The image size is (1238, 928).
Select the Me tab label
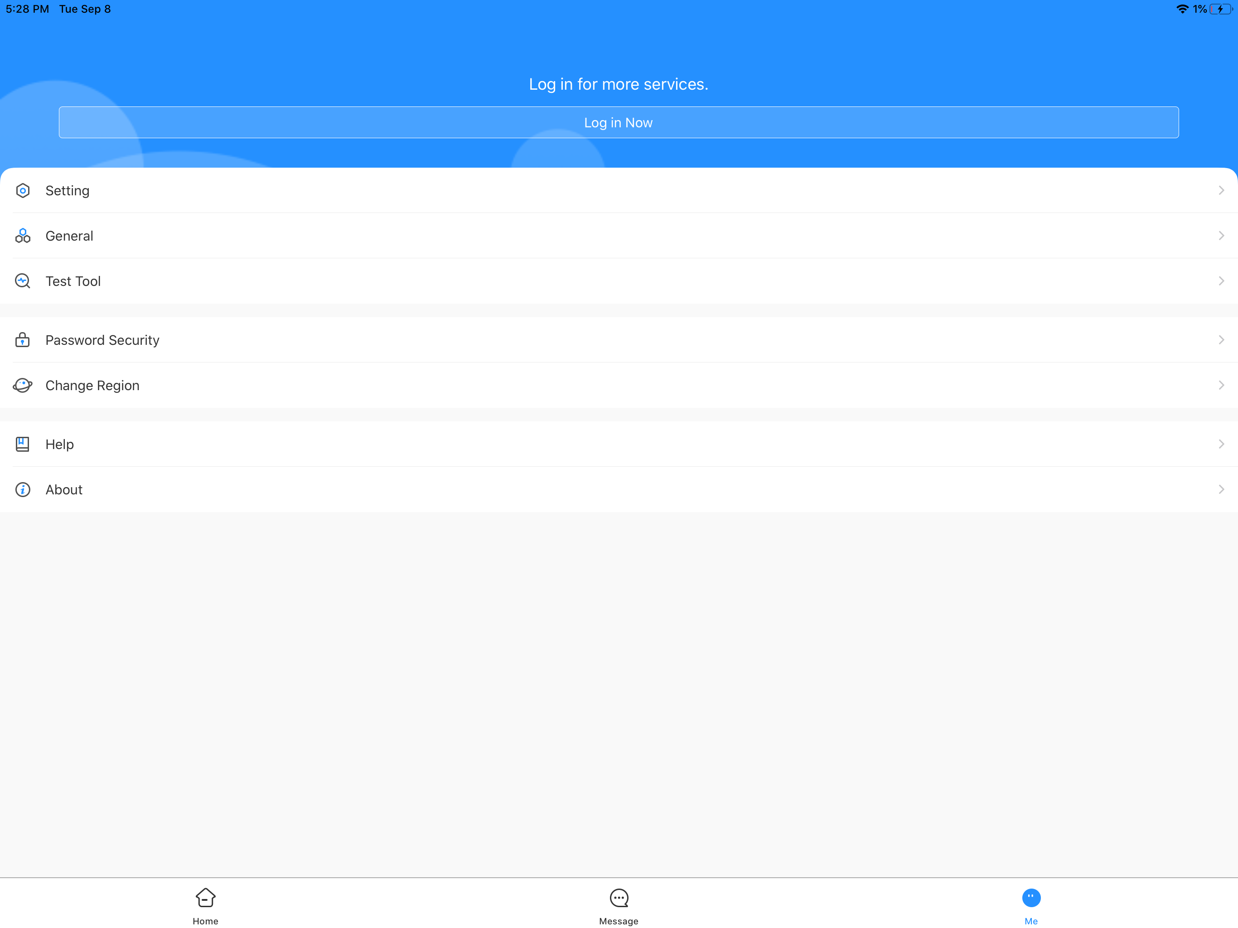(x=1031, y=921)
